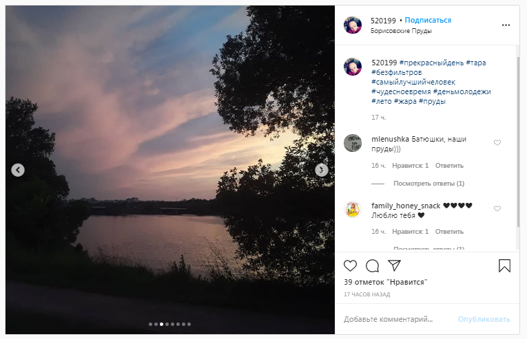Open 520199 profile avatar in header

point(353,25)
